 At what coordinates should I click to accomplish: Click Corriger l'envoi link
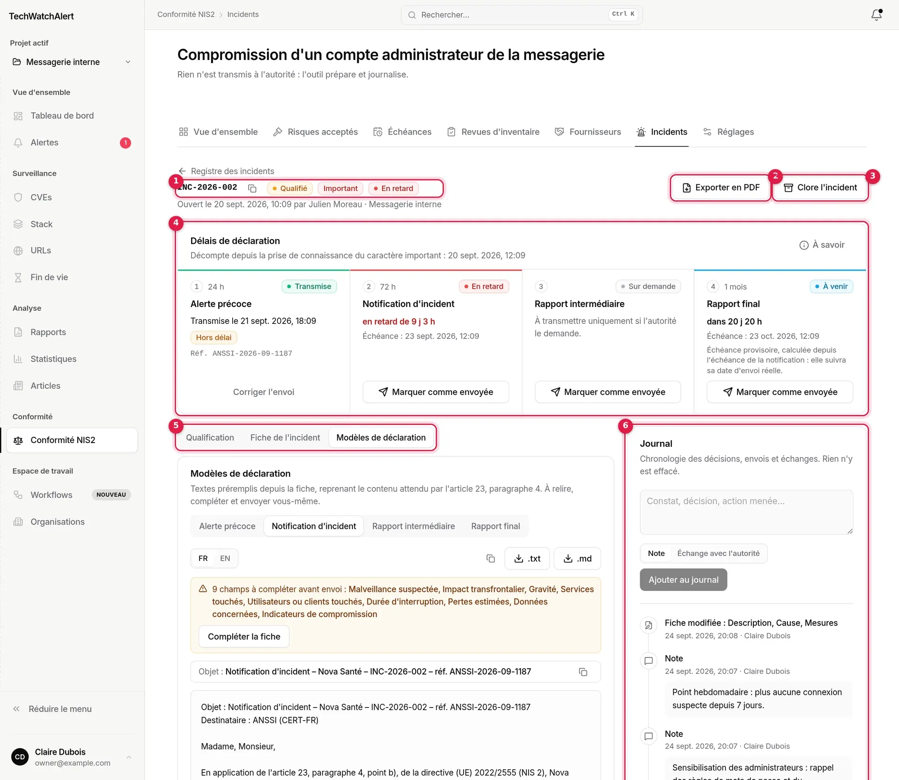click(x=264, y=392)
